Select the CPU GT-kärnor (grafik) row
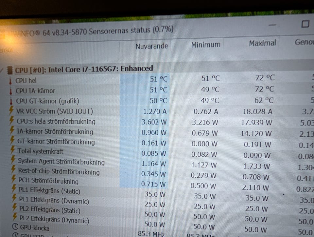This screenshot has width=314, height=237. [157, 101]
